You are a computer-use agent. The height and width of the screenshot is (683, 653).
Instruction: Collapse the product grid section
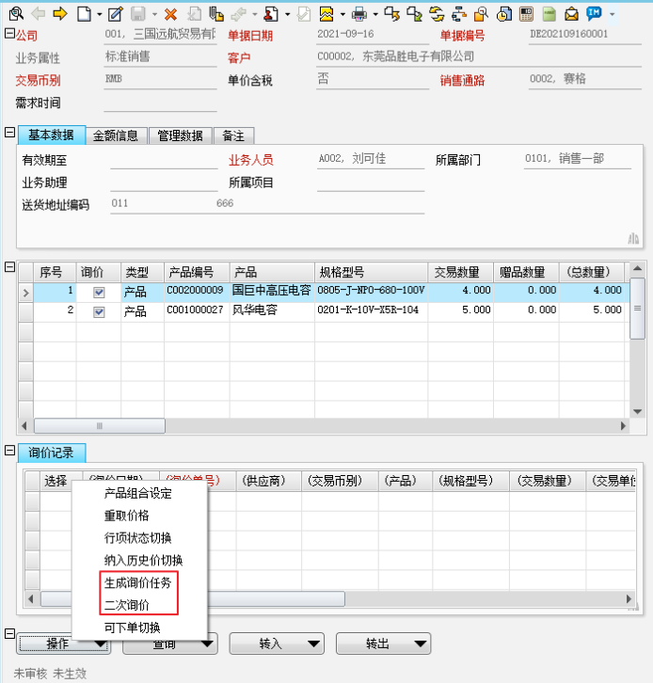point(9,267)
